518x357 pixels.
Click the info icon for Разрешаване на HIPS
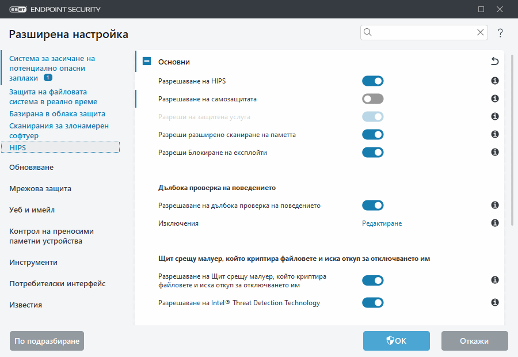click(x=494, y=81)
